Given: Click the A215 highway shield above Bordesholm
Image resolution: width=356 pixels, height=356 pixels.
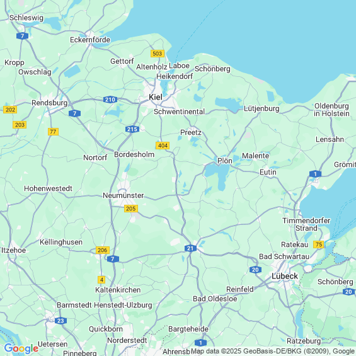Looking at the screenshot, I should click(132, 129).
